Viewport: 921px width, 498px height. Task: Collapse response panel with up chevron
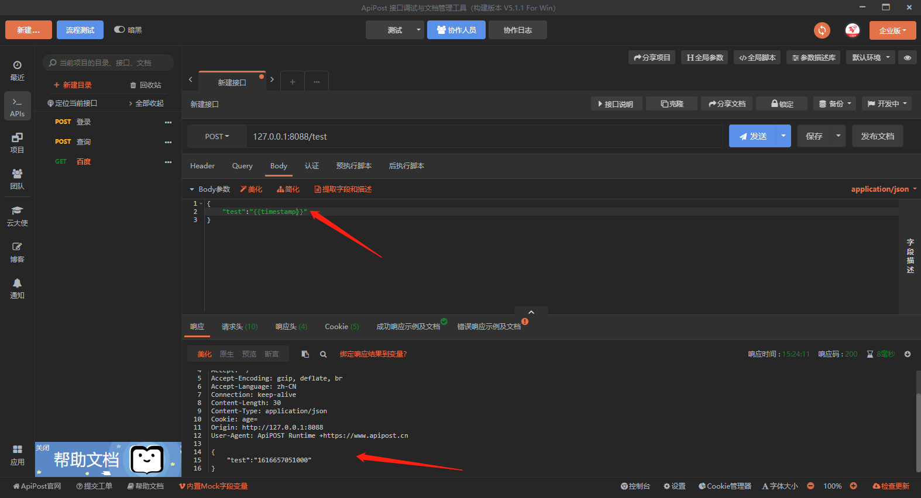point(531,312)
